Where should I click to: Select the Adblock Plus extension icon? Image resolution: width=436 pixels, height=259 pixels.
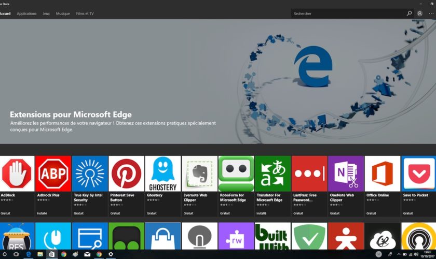[x=53, y=174]
